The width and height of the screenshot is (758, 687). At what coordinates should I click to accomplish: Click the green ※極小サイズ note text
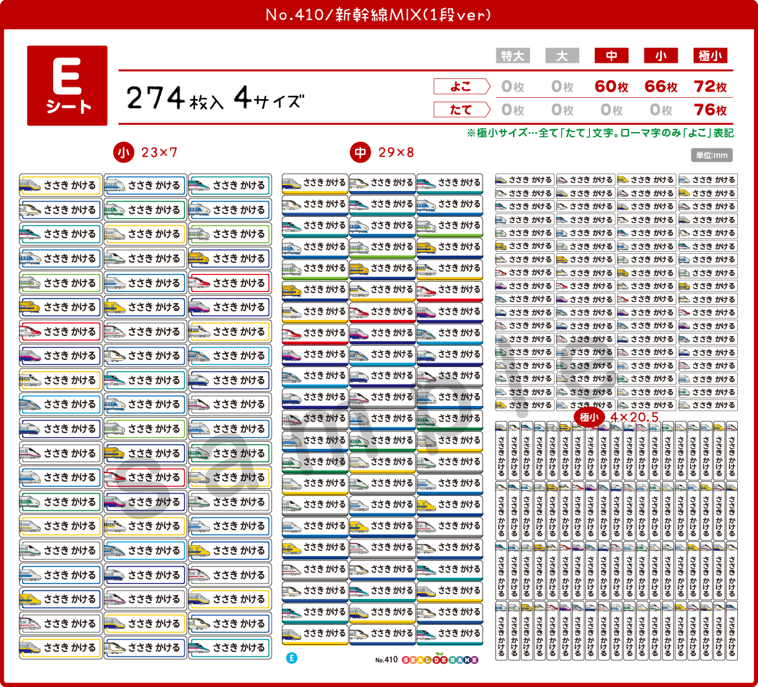[600, 133]
